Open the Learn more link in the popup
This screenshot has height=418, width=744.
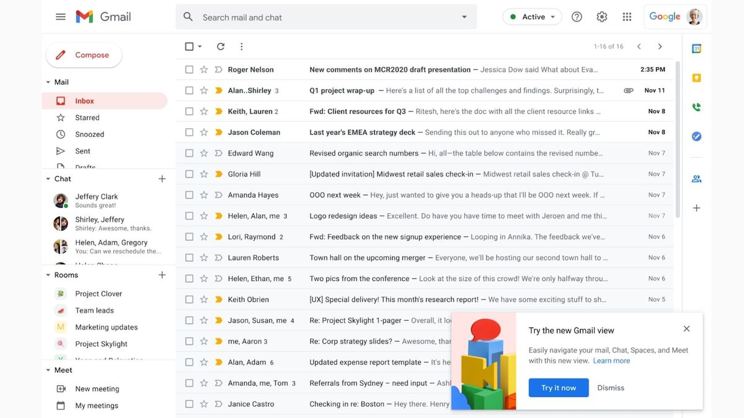point(611,360)
